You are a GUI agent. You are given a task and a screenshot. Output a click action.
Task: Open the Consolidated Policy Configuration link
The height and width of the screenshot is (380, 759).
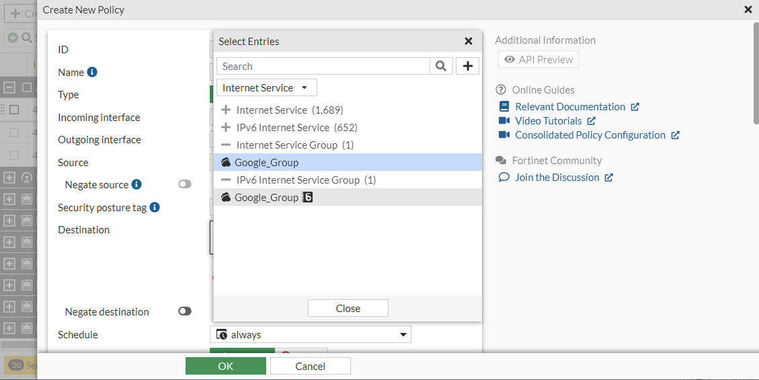click(590, 135)
